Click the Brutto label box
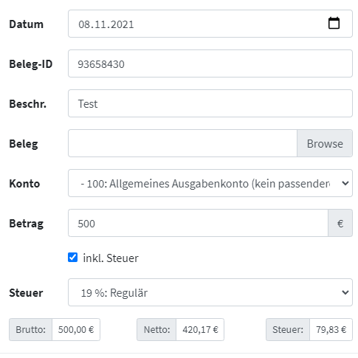 [x=30, y=329]
